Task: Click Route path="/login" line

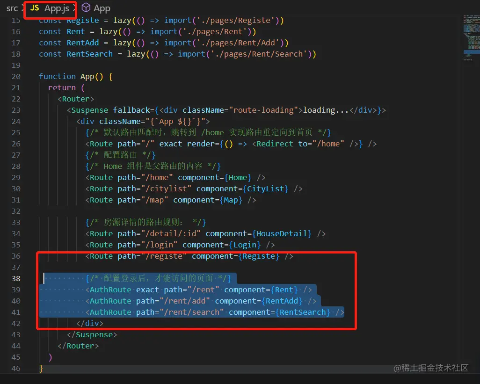Action: (180, 245)
